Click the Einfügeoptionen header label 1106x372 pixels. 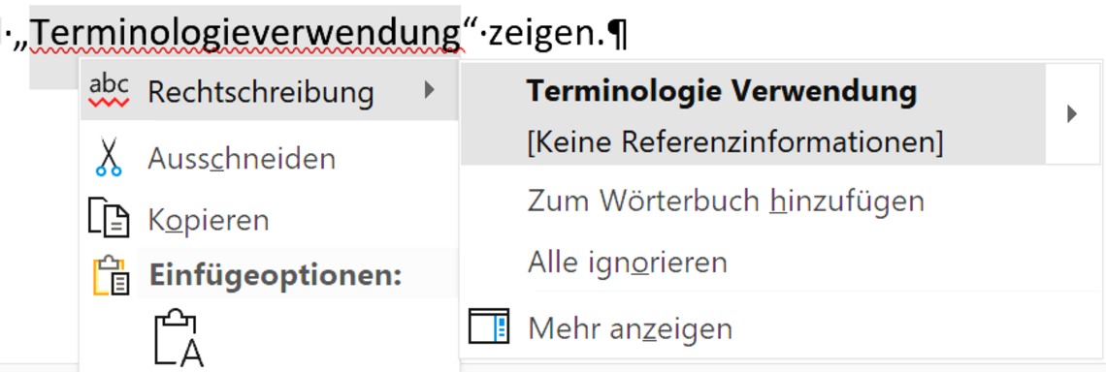(x=276, y=275)
